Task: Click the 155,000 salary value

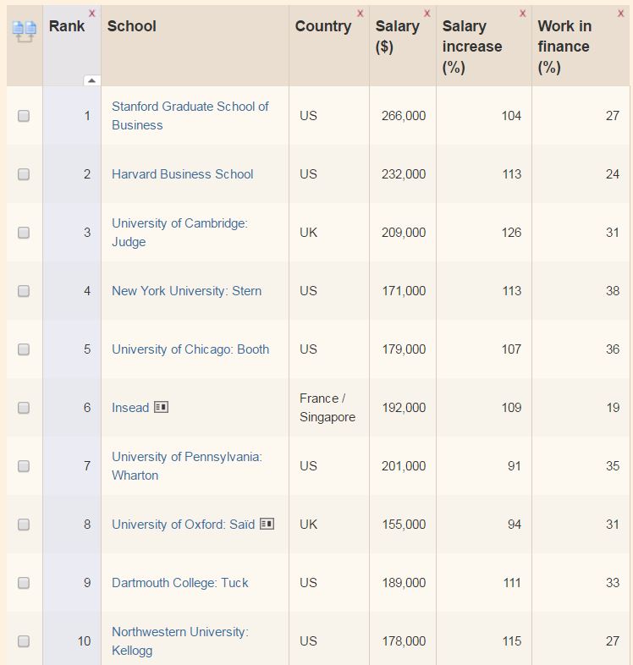Action: pyautogui.click(x=404, y=525)
